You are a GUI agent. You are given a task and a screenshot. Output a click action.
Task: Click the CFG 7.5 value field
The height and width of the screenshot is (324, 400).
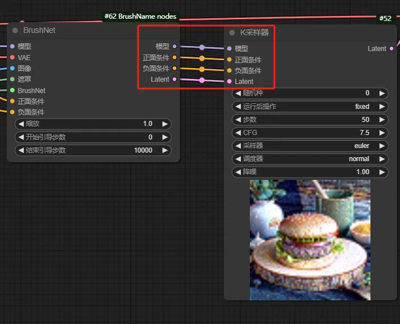click(310, 133)
